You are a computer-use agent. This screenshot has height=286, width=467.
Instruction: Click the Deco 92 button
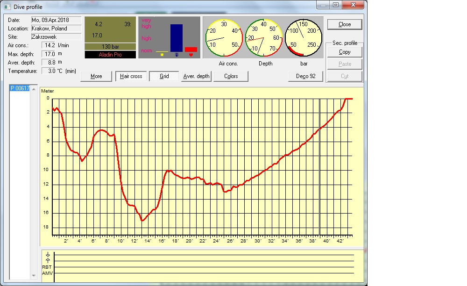tap(305, 76)
